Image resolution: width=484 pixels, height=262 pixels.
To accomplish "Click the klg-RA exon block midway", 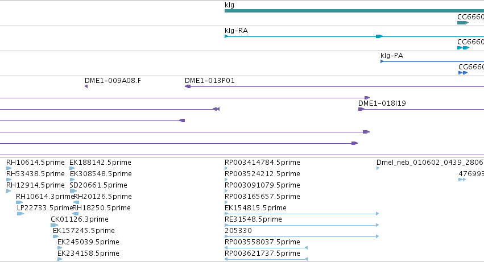I will [x=379, y=36].
